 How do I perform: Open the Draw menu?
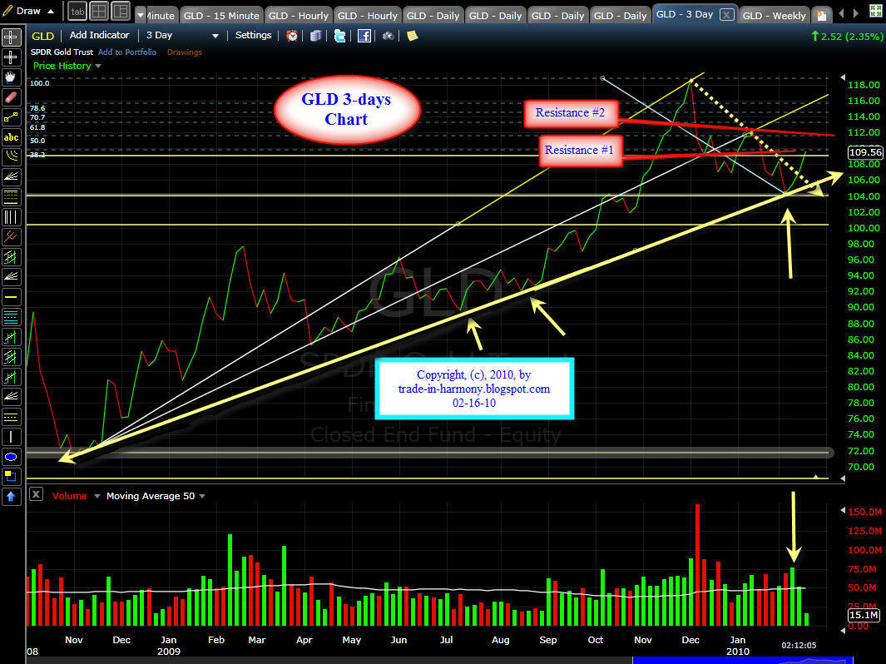tap(28, 11)
